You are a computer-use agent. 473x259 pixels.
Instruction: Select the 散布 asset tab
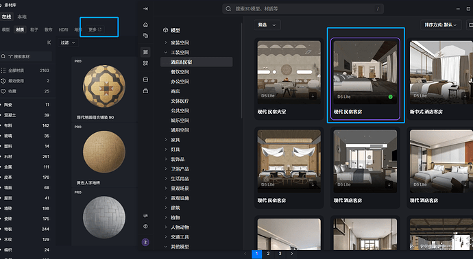[x=48, y=29]
